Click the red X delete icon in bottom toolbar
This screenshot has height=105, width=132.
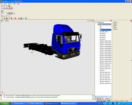[9, 18]
